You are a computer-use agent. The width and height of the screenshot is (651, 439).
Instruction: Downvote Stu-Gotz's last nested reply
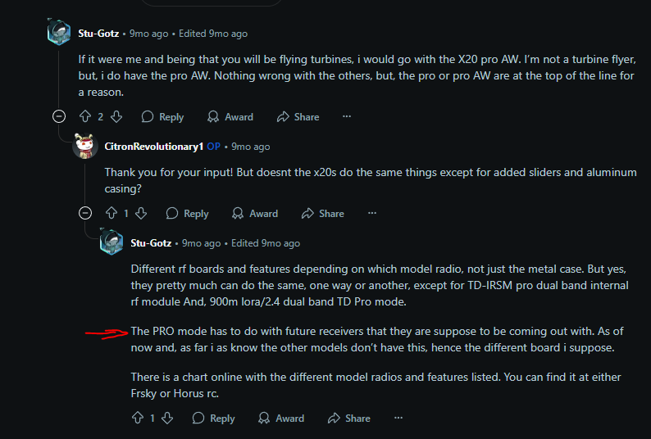coord(166,418)
